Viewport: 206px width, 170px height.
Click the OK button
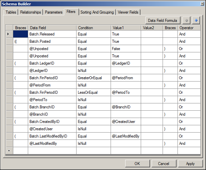pyautogui.click(x=137, y=163)
